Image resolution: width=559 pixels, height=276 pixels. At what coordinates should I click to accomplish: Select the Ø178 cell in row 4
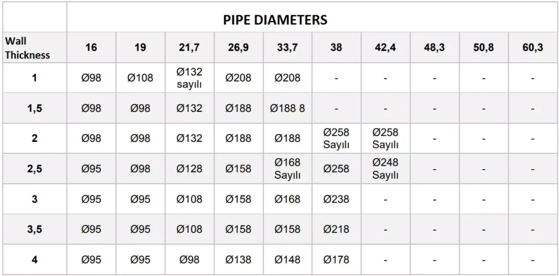coord(336,260)
